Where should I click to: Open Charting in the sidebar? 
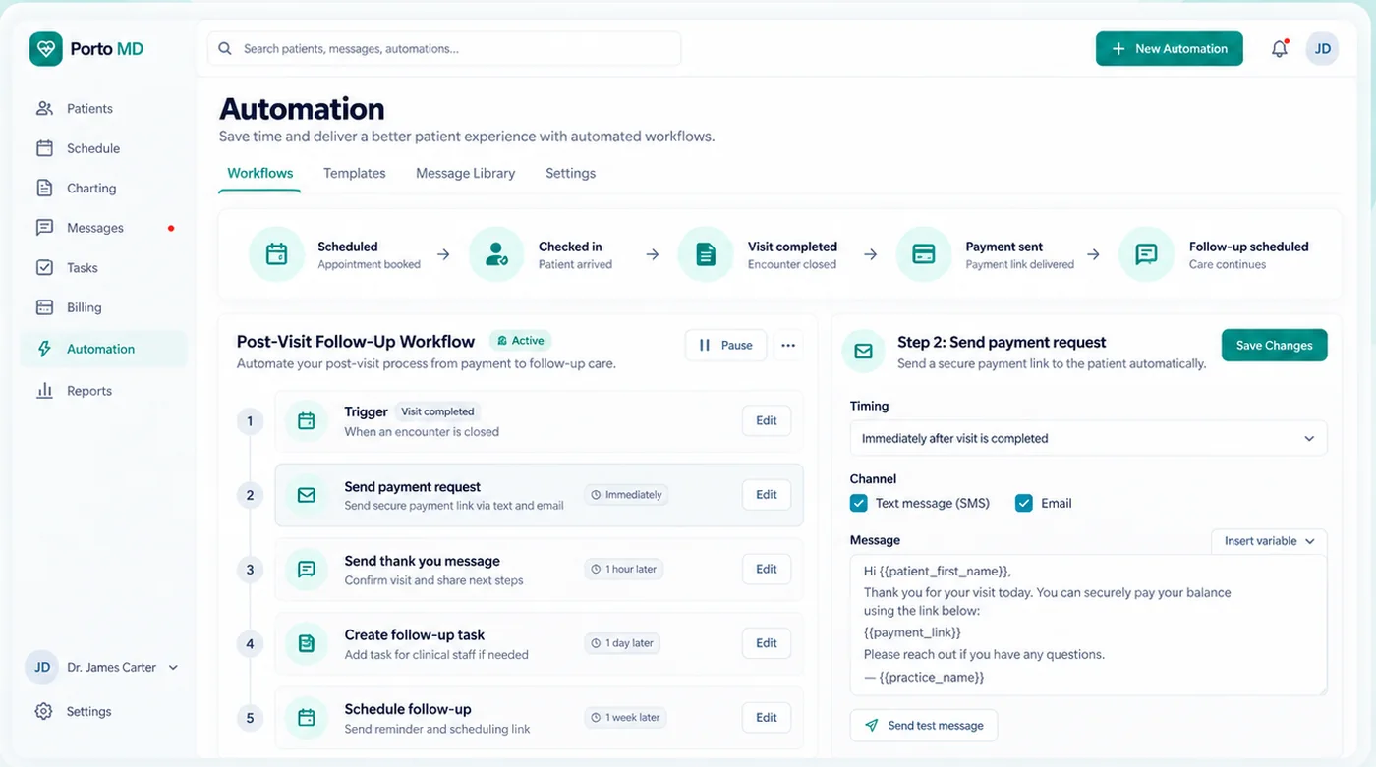pyautogui.click(x=103, y=188)
